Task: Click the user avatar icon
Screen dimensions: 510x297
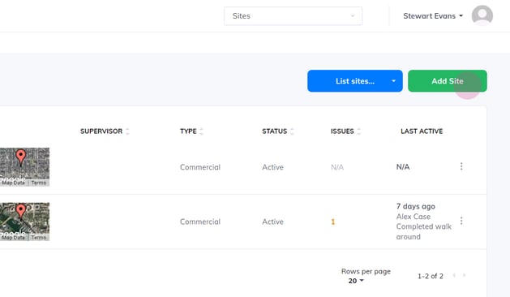Action: 482,15
